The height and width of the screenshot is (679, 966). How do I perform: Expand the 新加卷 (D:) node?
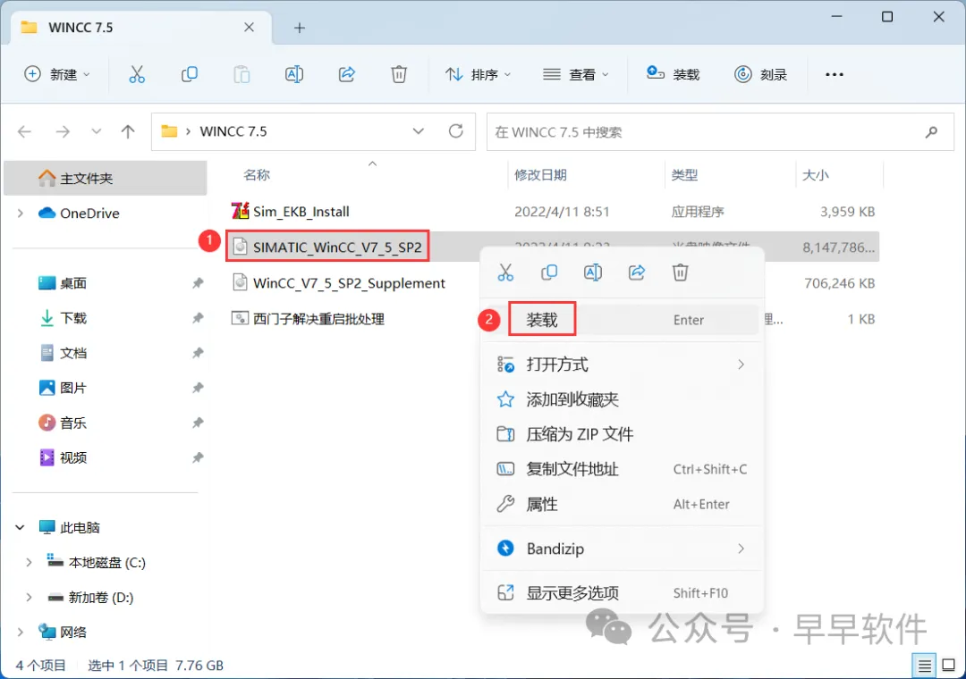tap(29, 597)
